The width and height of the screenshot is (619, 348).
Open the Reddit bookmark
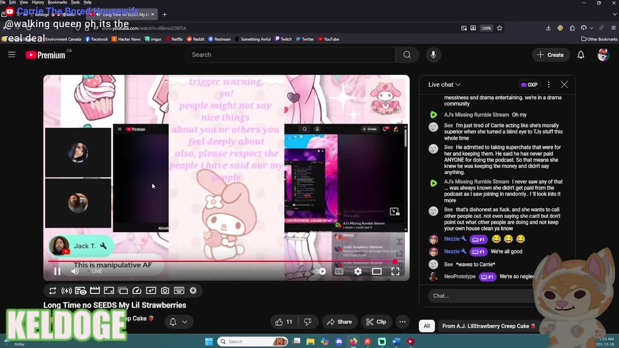(x=195, y=39)
